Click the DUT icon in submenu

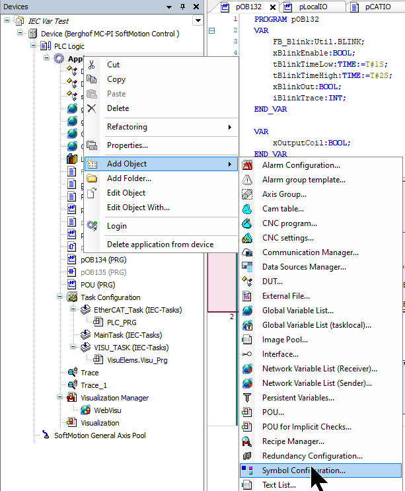click(247, 282)
